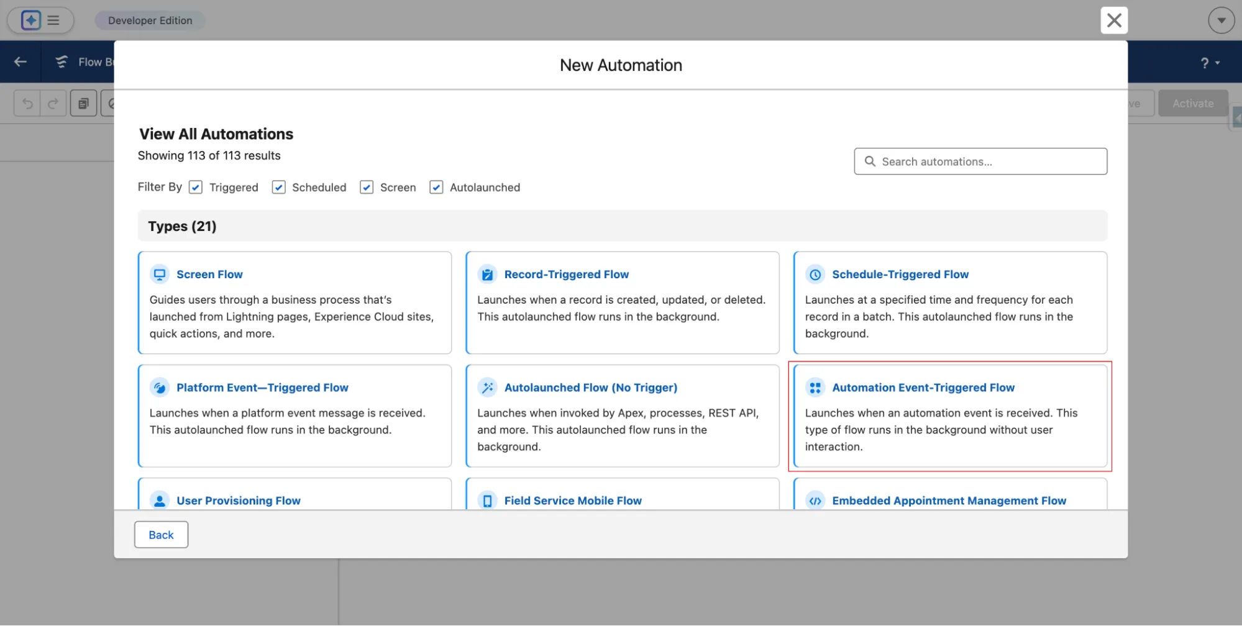Expand the help question mark menu
1242x626 pixels.
[1209, 63]
